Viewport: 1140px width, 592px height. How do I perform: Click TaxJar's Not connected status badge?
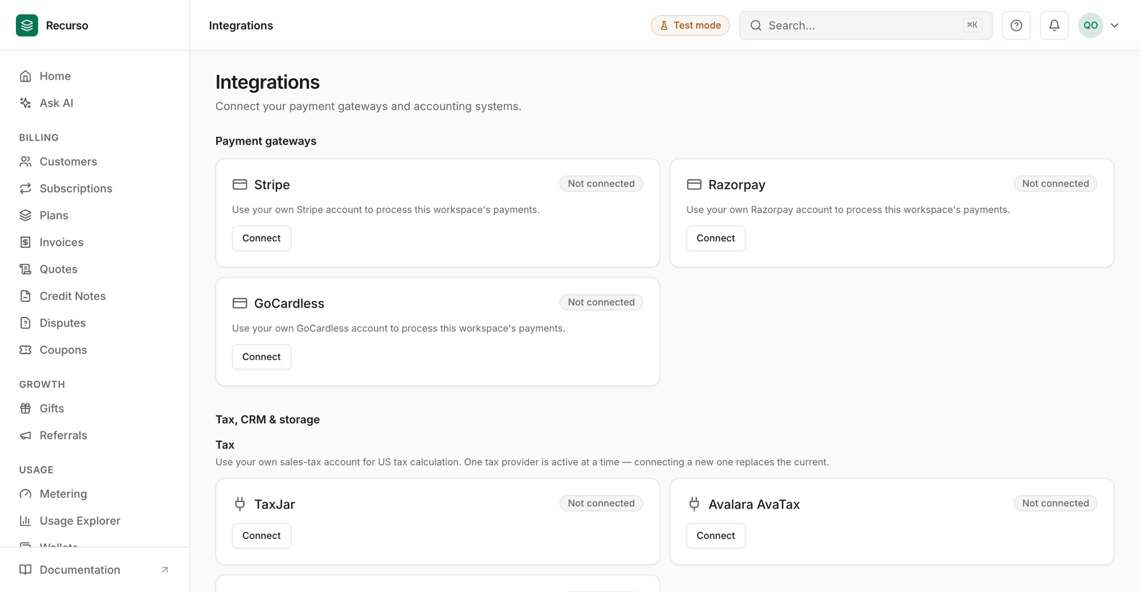coord(601,503)
